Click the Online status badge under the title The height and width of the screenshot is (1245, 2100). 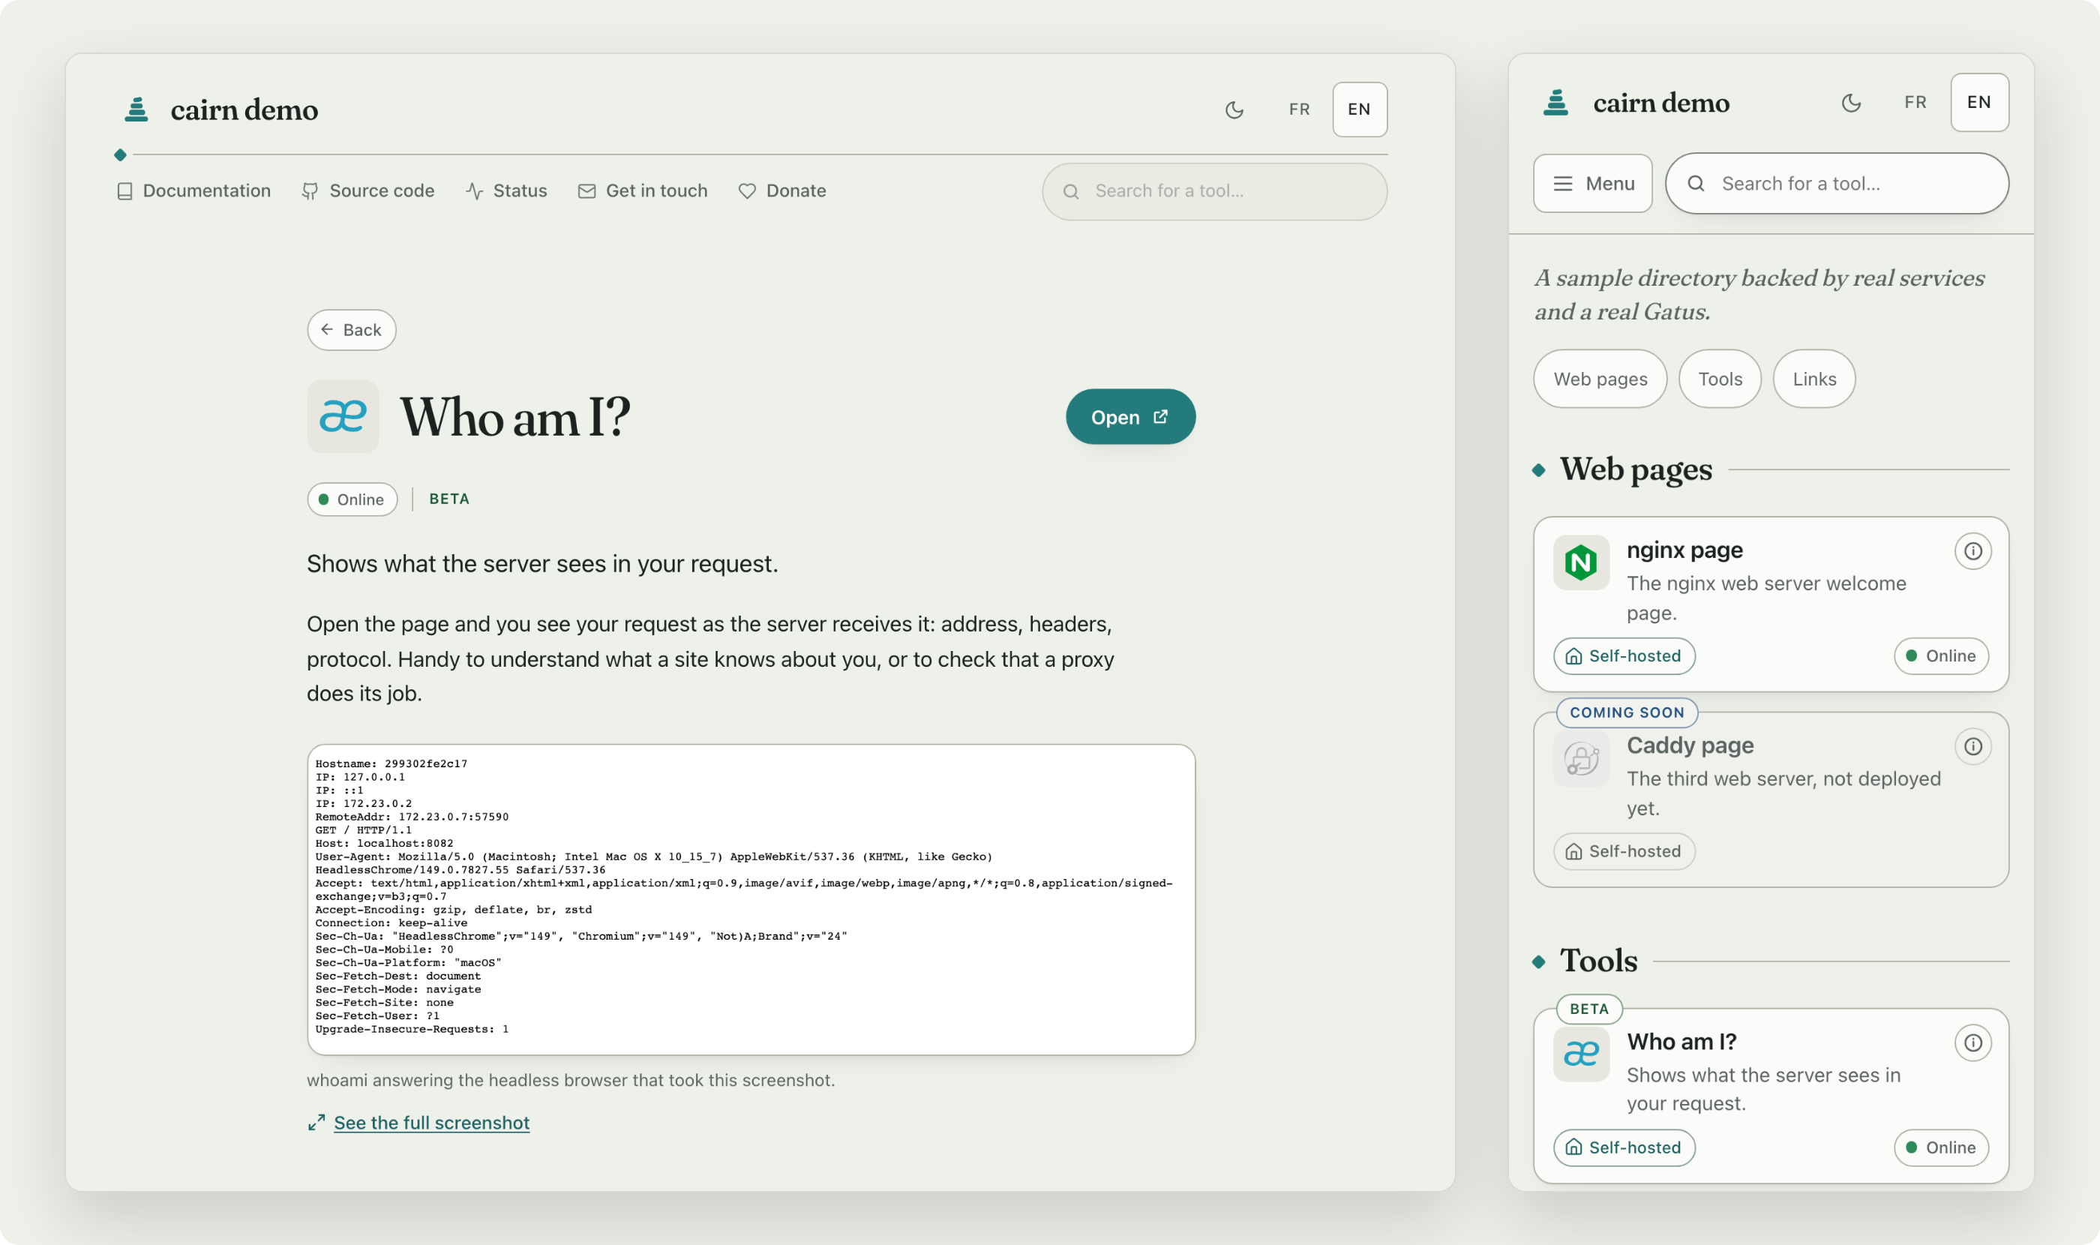[x=352, y=499]
